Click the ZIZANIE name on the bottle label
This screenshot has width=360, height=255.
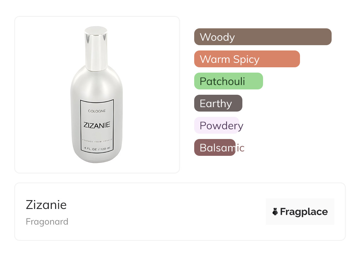pos(97,125)
